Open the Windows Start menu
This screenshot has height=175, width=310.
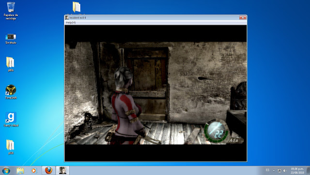pyautogui.click(x=6, y=171)
